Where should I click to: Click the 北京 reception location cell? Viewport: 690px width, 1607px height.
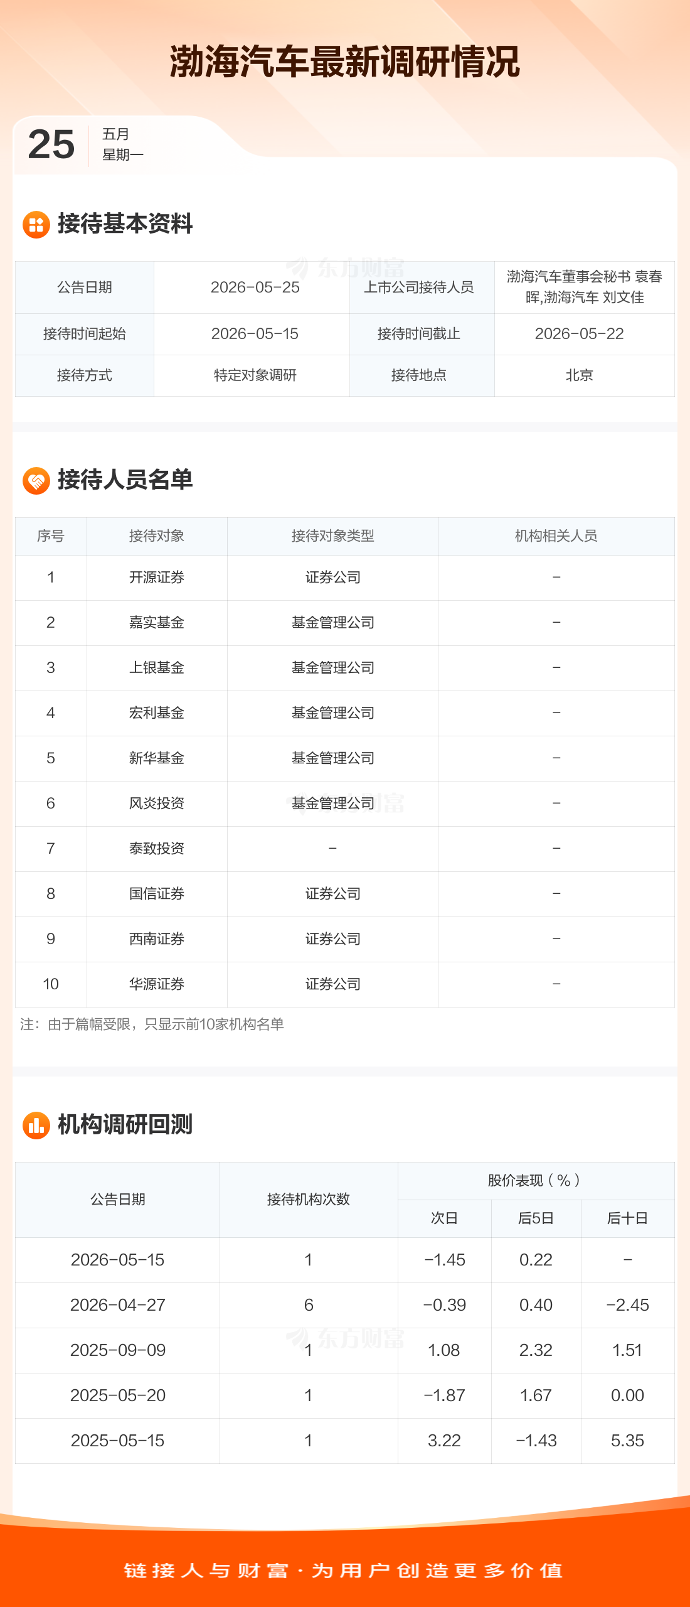(x=579, y=375)
